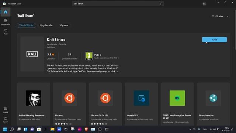Open Yardım in the left sidebar
Screen dimensions: 236x133
pos(6,120)
